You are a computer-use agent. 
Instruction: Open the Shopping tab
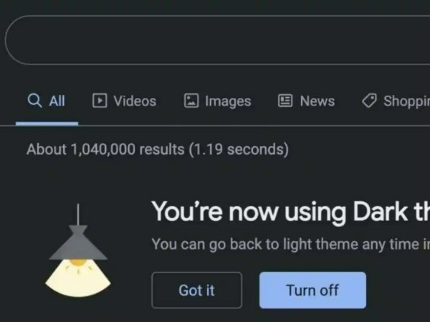point(406,102)
